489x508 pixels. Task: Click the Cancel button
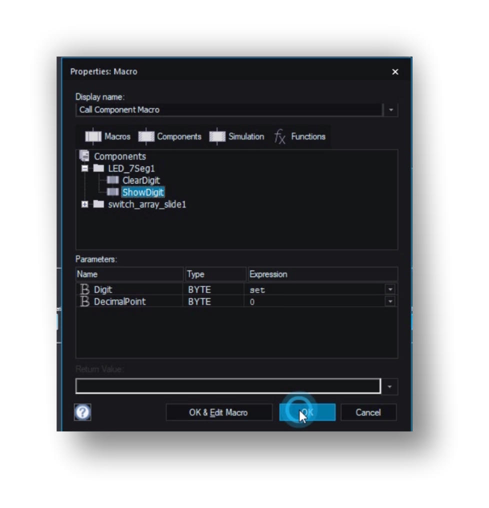pyautogui.click(x=368, y=412)
